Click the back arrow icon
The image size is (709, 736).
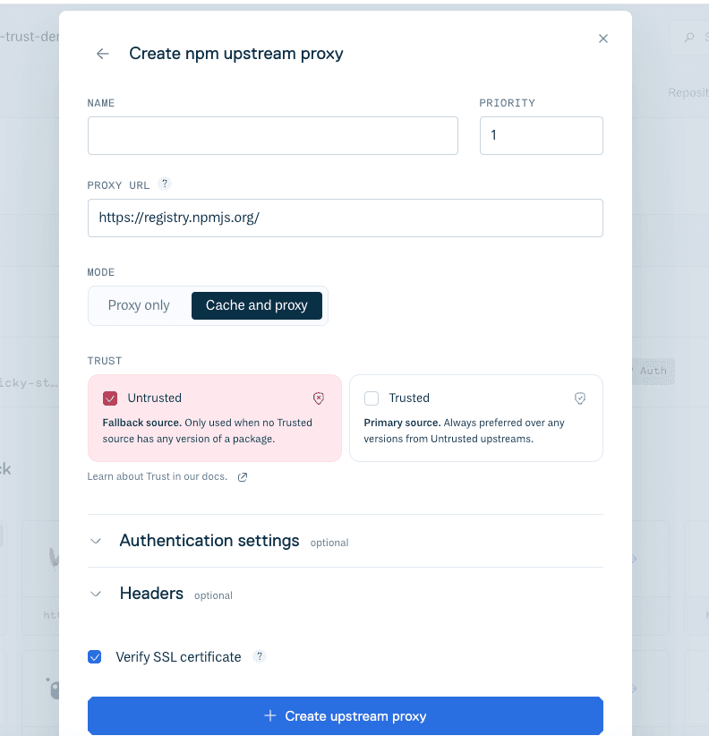tap(103, 54)
